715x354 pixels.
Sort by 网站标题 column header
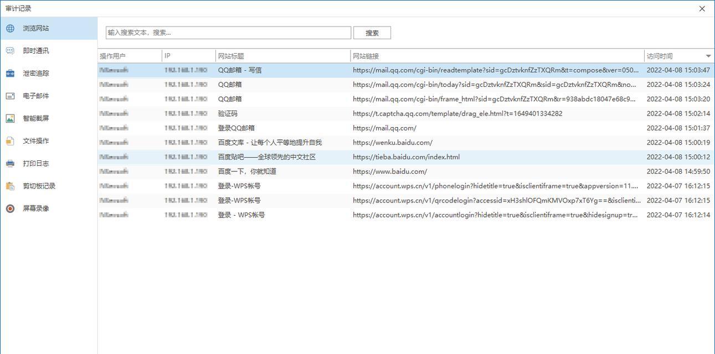click(x=283, y=56)
